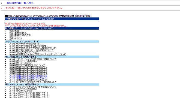Open A-11-吸盤スタンドの取り外しかた 2 link
This screenshot has width=180, height=98.
click(x=28, y=80)
